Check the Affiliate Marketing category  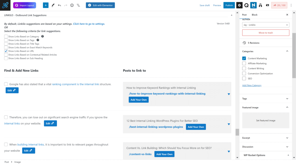(244, 64)
